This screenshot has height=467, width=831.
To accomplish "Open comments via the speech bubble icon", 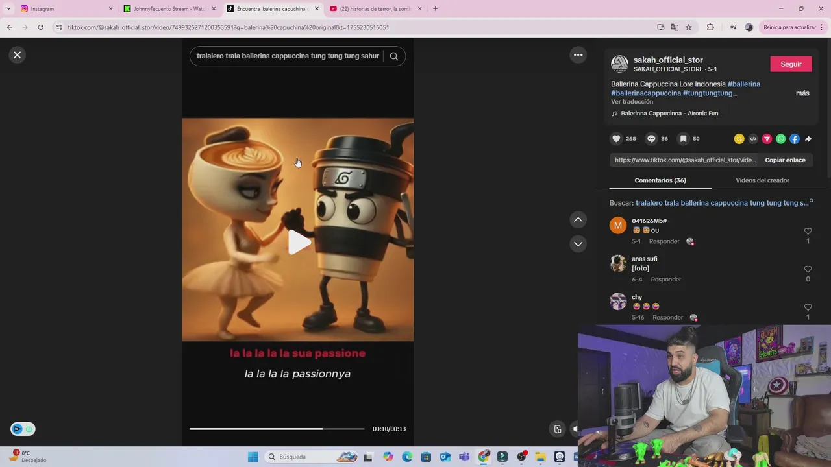I will [x=651, y=139].
